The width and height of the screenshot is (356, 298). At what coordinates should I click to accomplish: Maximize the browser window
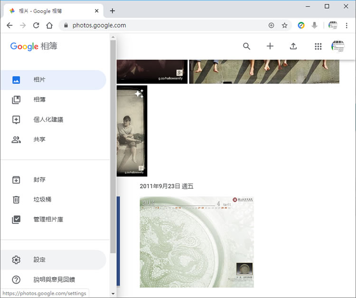(x=327, y=6)
